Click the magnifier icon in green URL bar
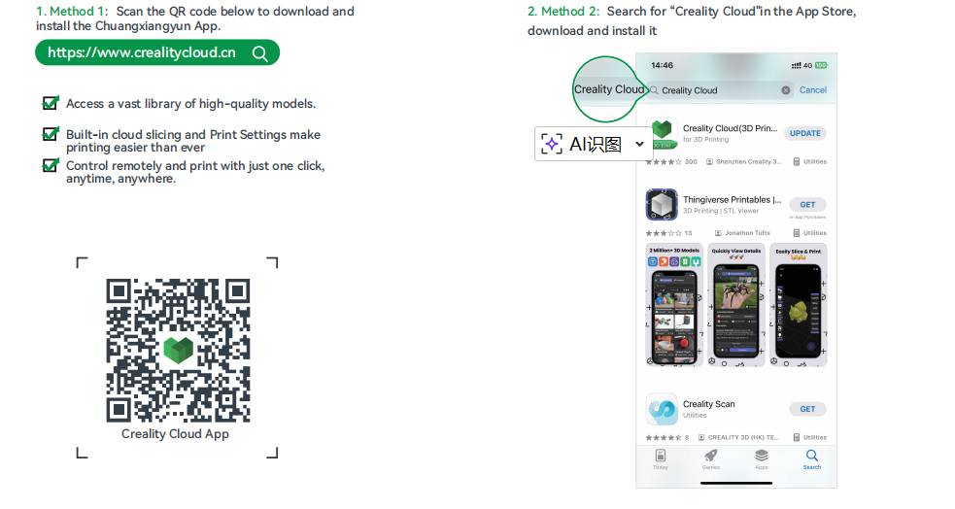955x509 pixels. click(260, 53)
